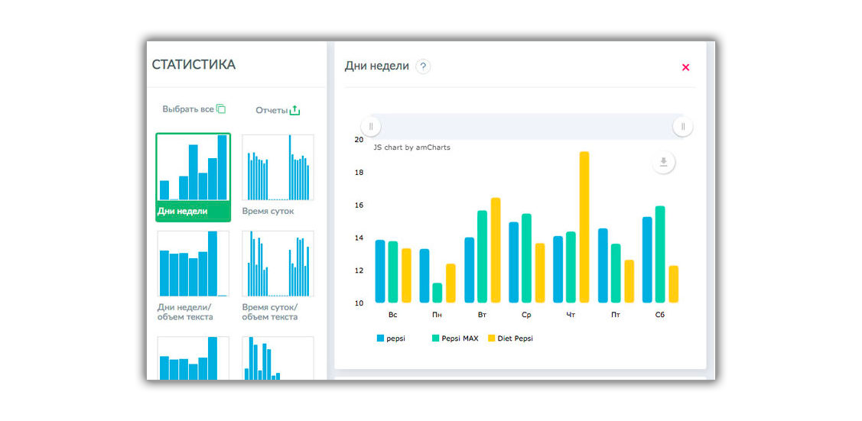Click the blue pepsi bar for Вс
Screen dimensions: 862x421
[380, 271]
